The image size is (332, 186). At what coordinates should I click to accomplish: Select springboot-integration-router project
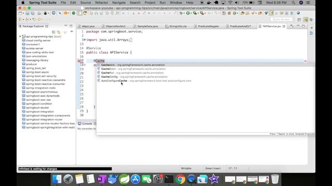(x=44, y=119)
